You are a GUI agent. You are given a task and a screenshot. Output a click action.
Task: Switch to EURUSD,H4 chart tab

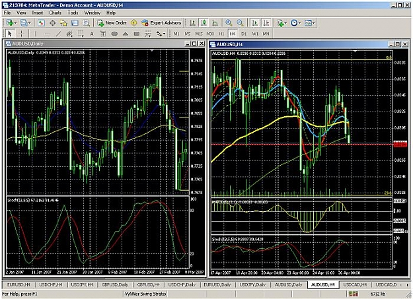(x=19, y=284)
